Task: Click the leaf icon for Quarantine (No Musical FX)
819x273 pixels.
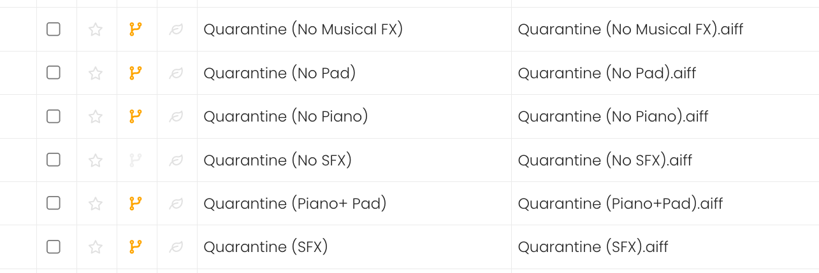Action: click(177, 29)
